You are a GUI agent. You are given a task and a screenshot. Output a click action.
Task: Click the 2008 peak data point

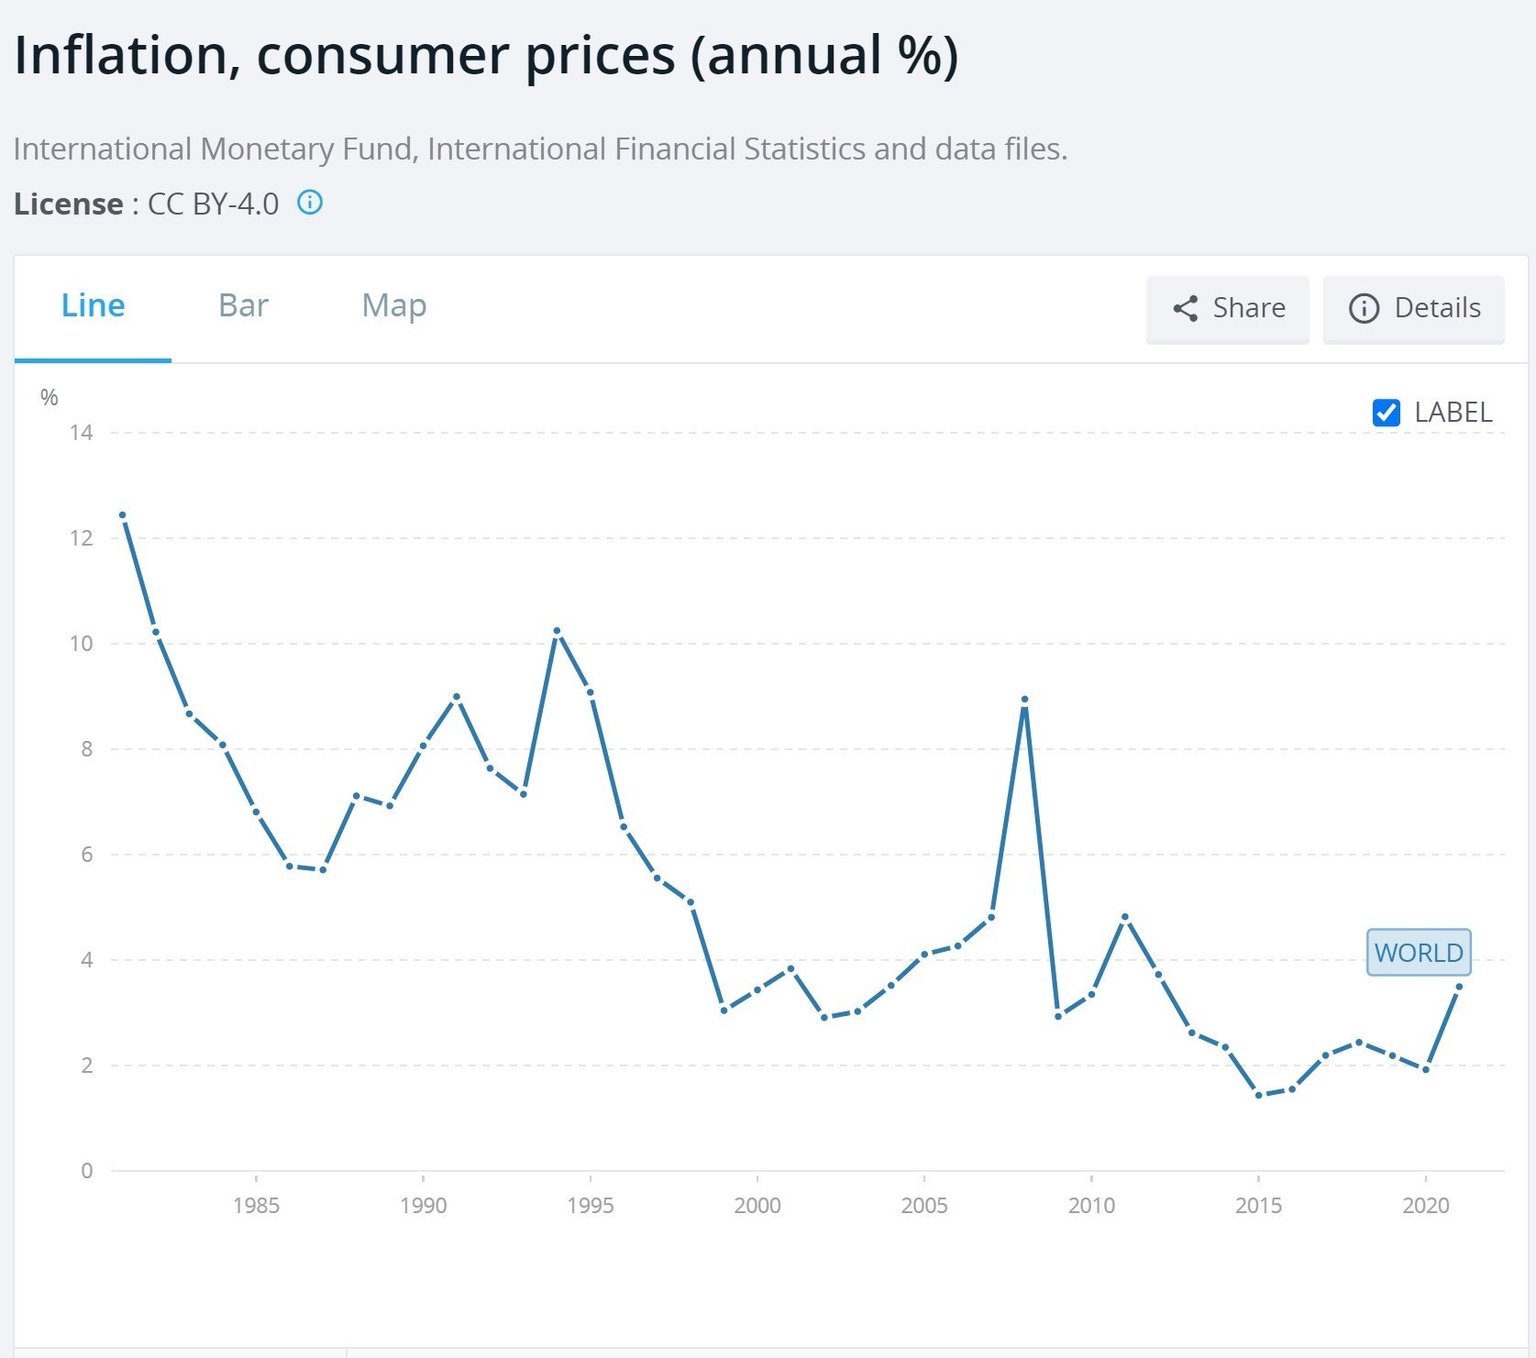[1024, 700]
